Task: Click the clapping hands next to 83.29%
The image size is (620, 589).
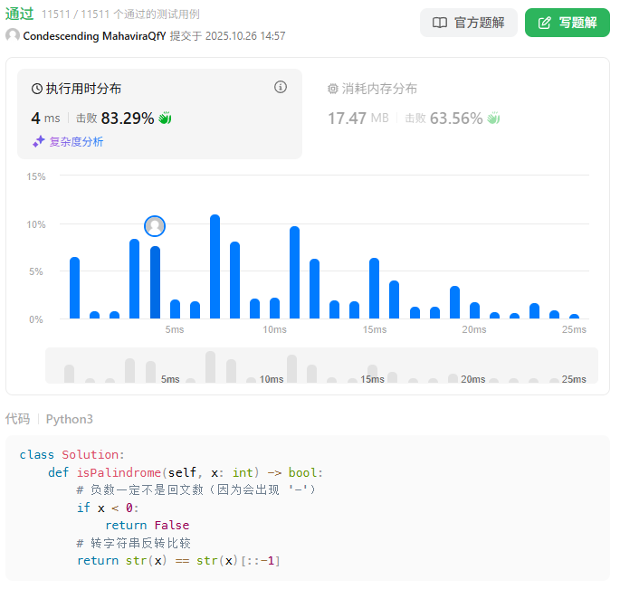Action: click(165, 118)
